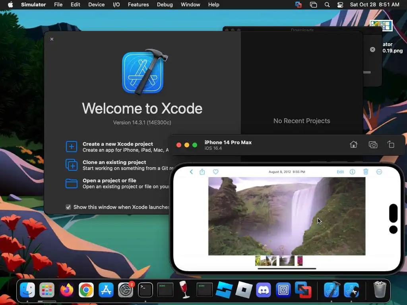This screenshot has width=407, height=305.
Task: Open the Help menu
Action: (x=213, y=5)
